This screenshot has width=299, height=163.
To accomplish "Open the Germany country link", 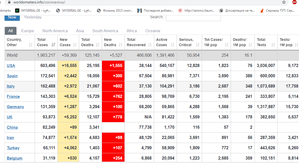I will 15,107.
